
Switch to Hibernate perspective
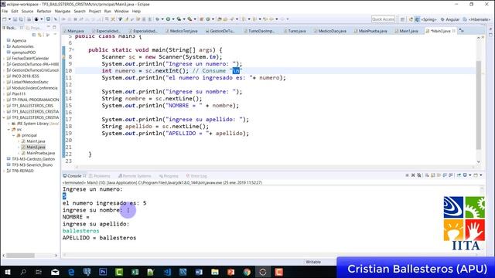476,19
